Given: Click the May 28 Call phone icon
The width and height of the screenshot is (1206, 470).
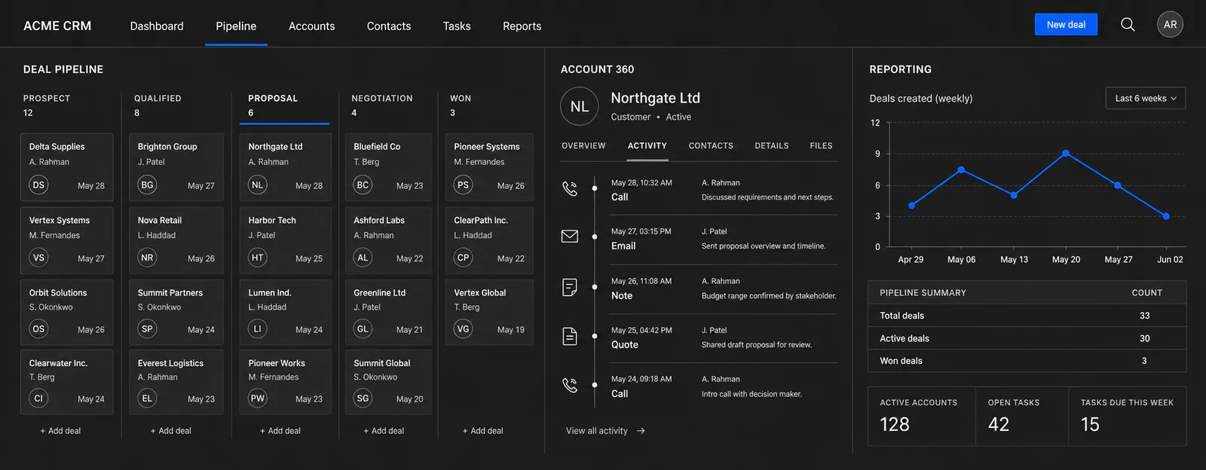Looking at the screenshot, I should (x=570, y=188).
